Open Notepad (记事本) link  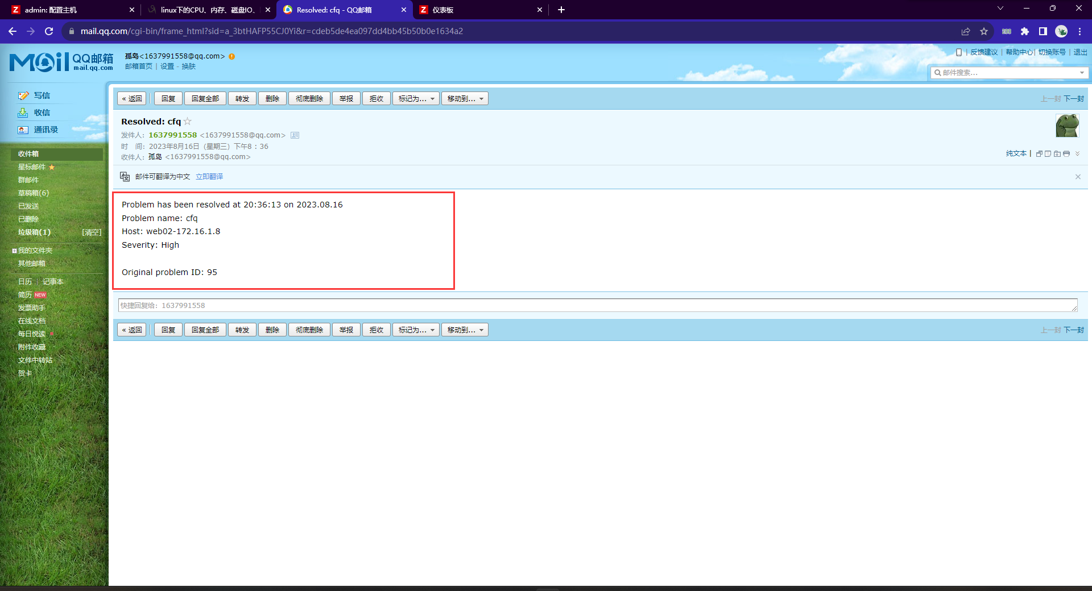click(53, 282)
